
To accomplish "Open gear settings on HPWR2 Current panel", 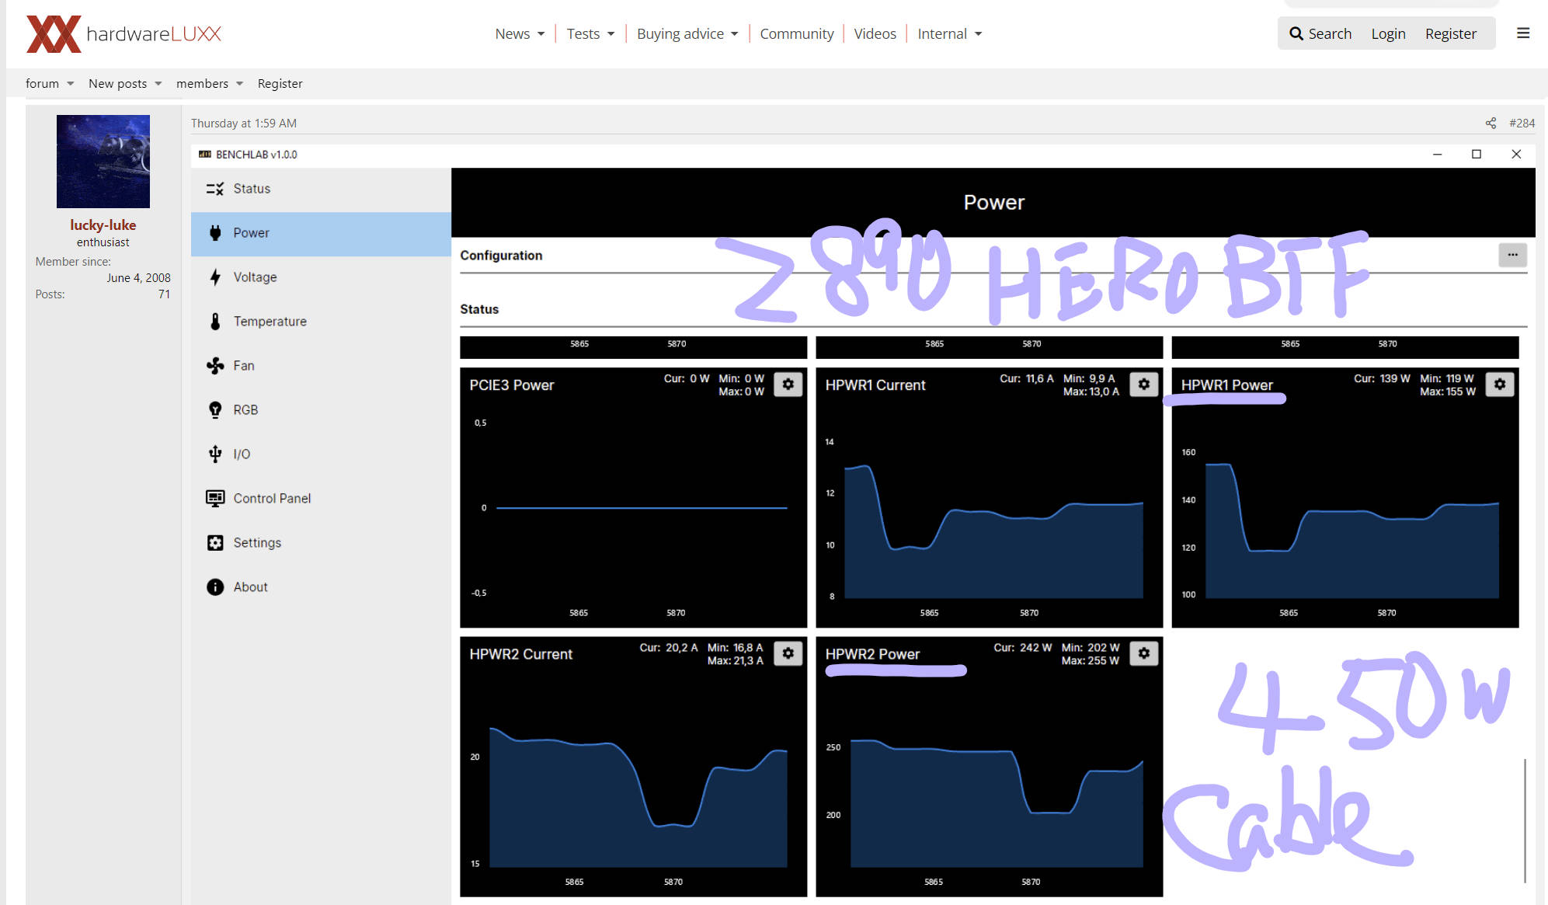I will pyautogui.click(x=788, y=654).
